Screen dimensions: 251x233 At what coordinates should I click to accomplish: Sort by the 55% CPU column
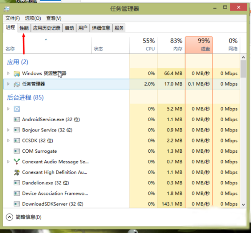pyautogui.click(x=143, y=45)
